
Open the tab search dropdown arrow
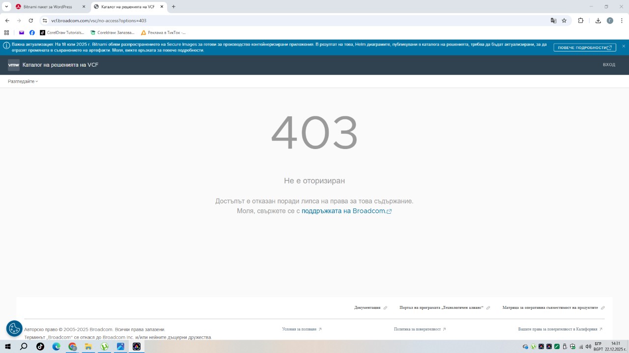[6, 7]
